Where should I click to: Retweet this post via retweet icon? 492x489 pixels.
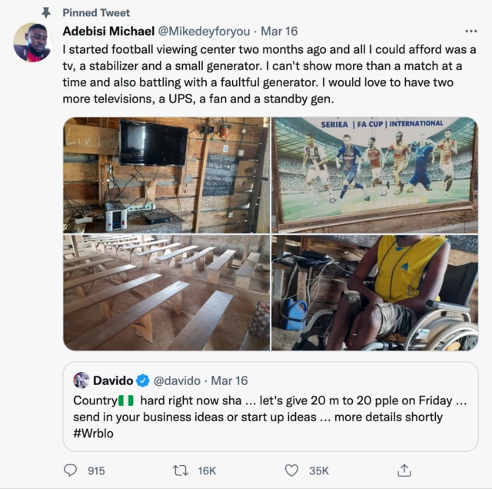pyautogui.click(x=181, y=470)
